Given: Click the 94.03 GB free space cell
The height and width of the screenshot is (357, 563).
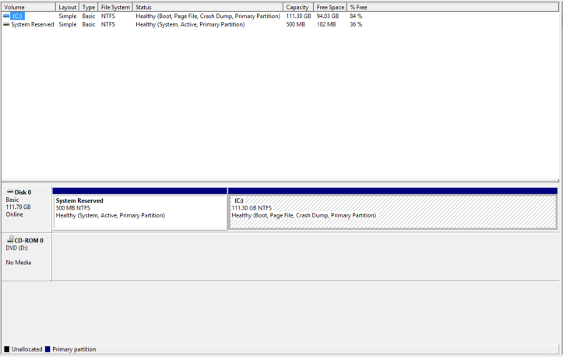Looking at the screenshot, I should (x=328, y=16).
